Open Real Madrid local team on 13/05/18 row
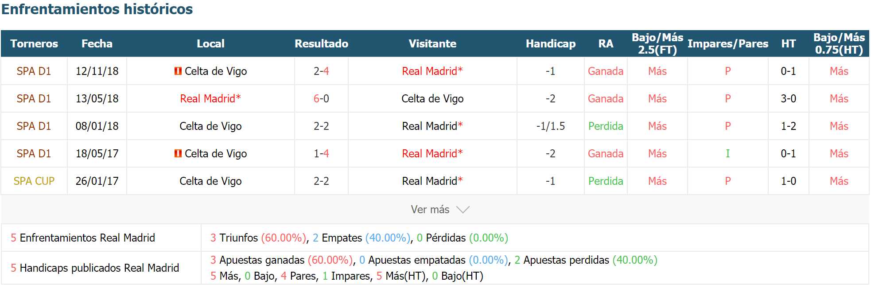Image resolution: width=871 pixels, height=285 pixels. click(x=210, y=98)
